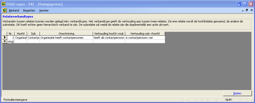Minimize the main PAC window
Viewport: 255px width, 103px height.
coord(239,4)
